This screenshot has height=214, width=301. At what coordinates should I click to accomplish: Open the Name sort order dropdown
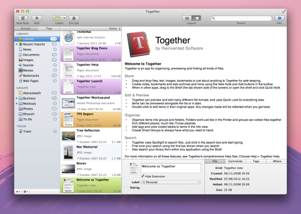pos(115,29)
